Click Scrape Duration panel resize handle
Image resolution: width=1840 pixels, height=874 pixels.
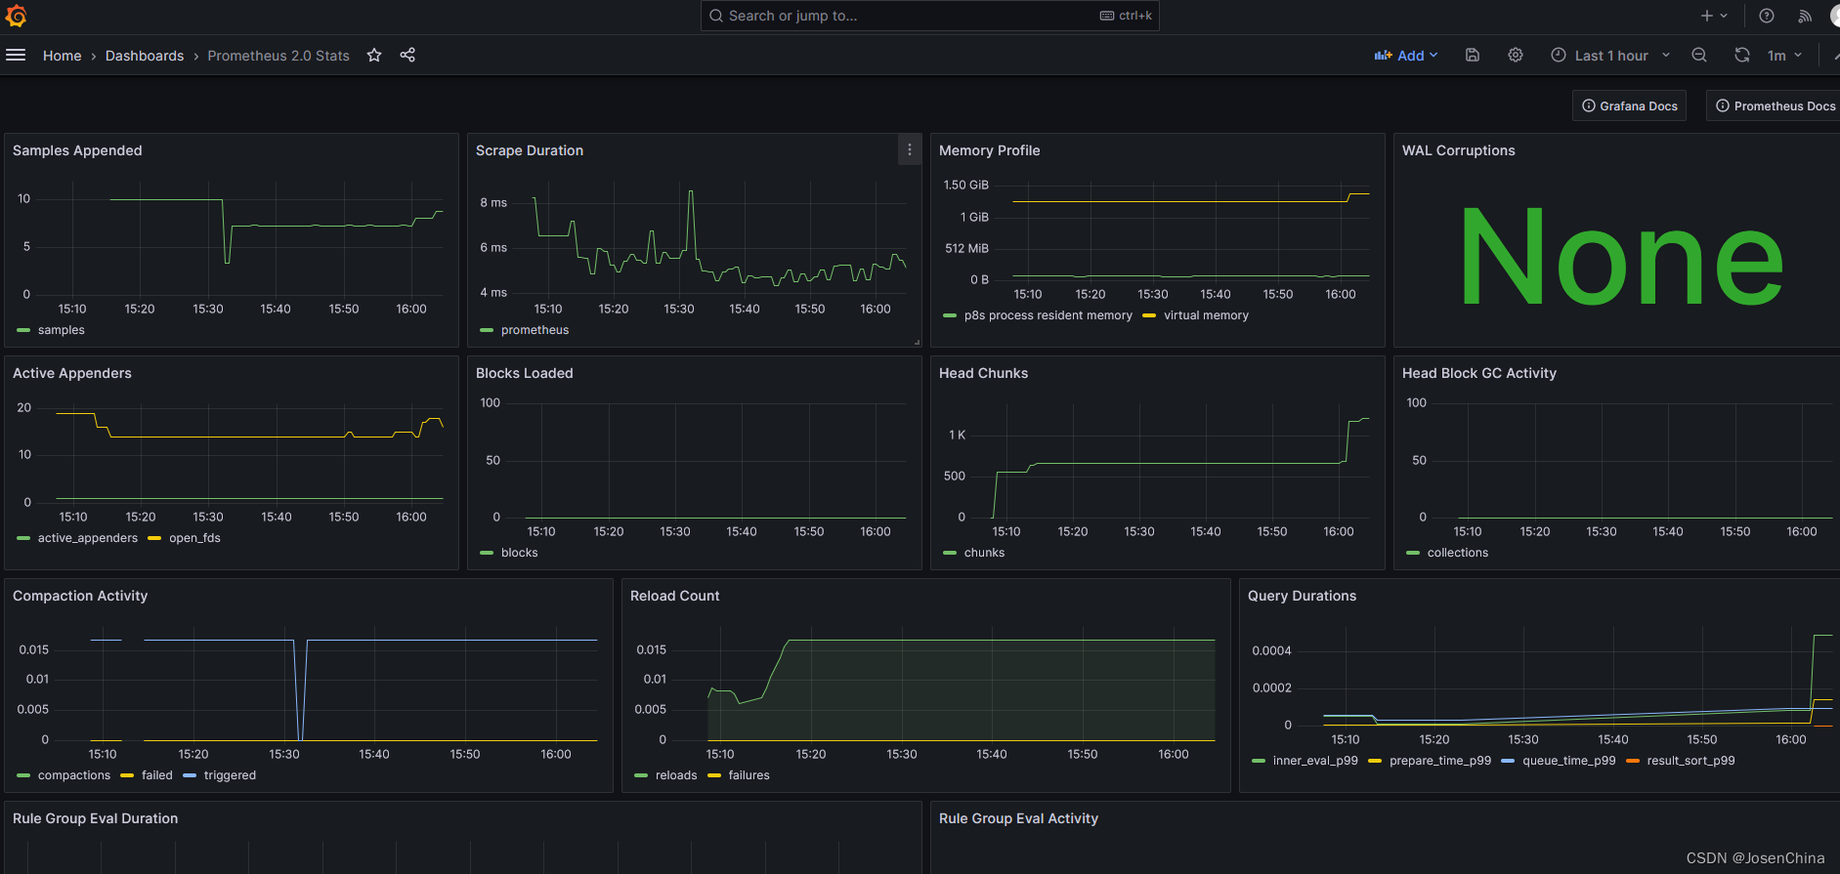917,342
